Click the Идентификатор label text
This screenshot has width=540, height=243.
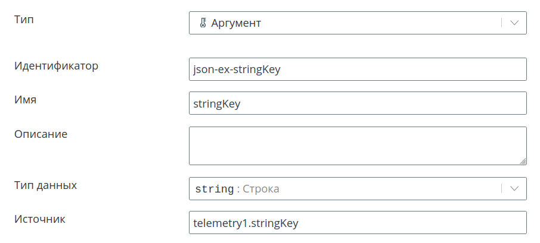pos(56,65)
